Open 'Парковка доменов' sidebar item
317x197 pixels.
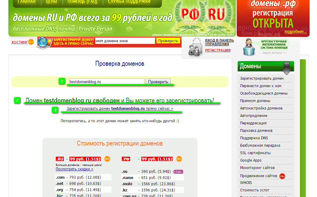tap(256, 131)
